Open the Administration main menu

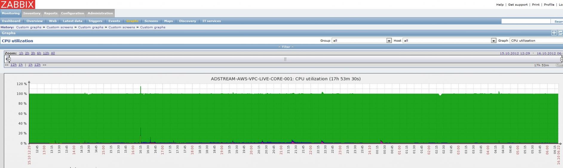pos(100,13)
